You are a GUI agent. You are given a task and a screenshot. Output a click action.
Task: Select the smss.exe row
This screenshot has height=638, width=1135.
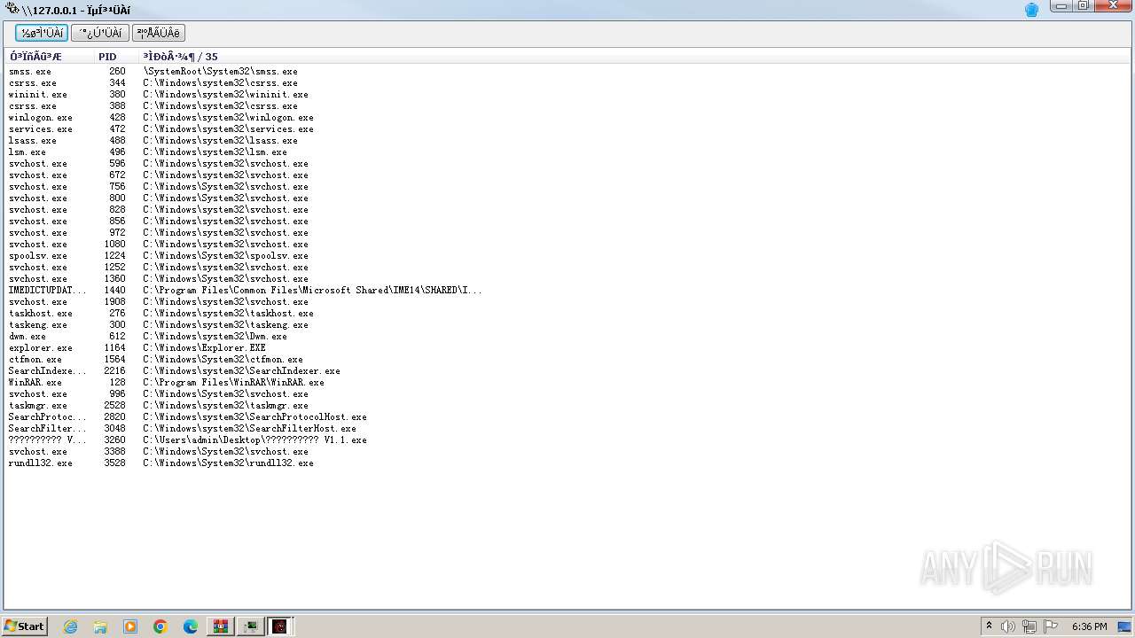coord(567,71)
